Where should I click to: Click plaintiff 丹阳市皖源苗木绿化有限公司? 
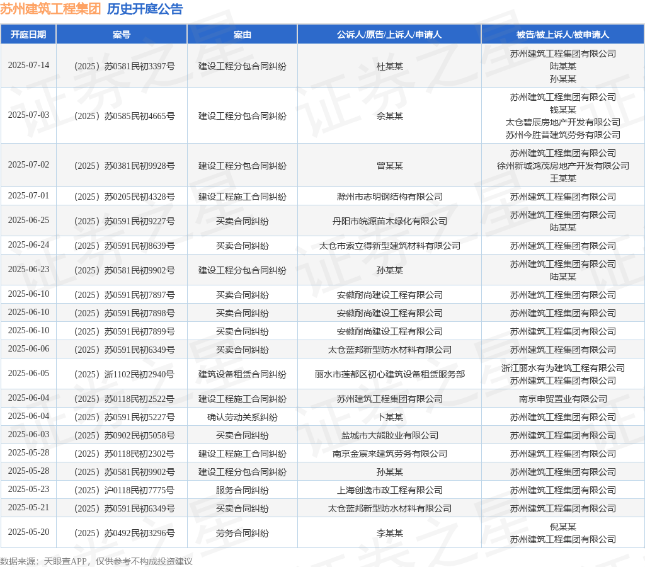pos(389,221)
